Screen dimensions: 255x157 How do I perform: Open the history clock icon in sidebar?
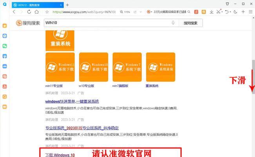pyautogui.click(x=5, y=36)
